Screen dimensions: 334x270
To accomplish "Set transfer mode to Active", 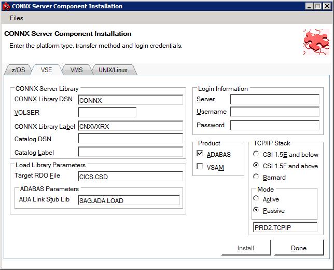I will (256, 199).
